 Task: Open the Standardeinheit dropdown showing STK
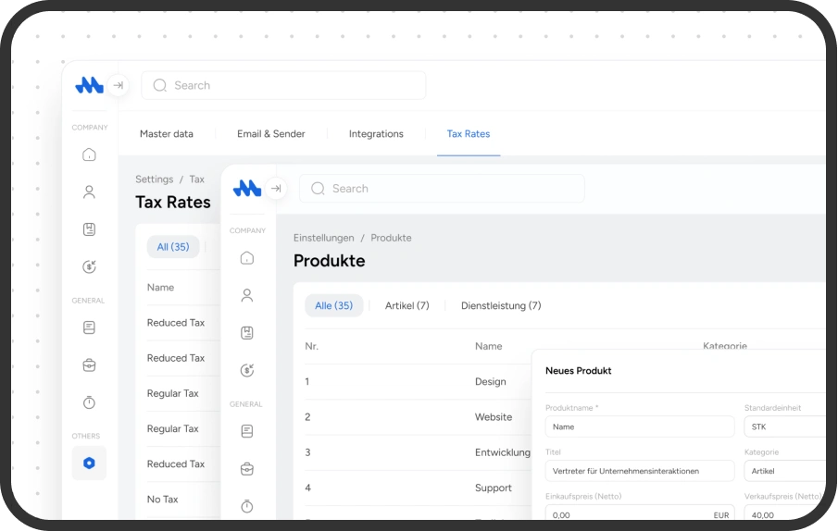click(x=783, y=426)
